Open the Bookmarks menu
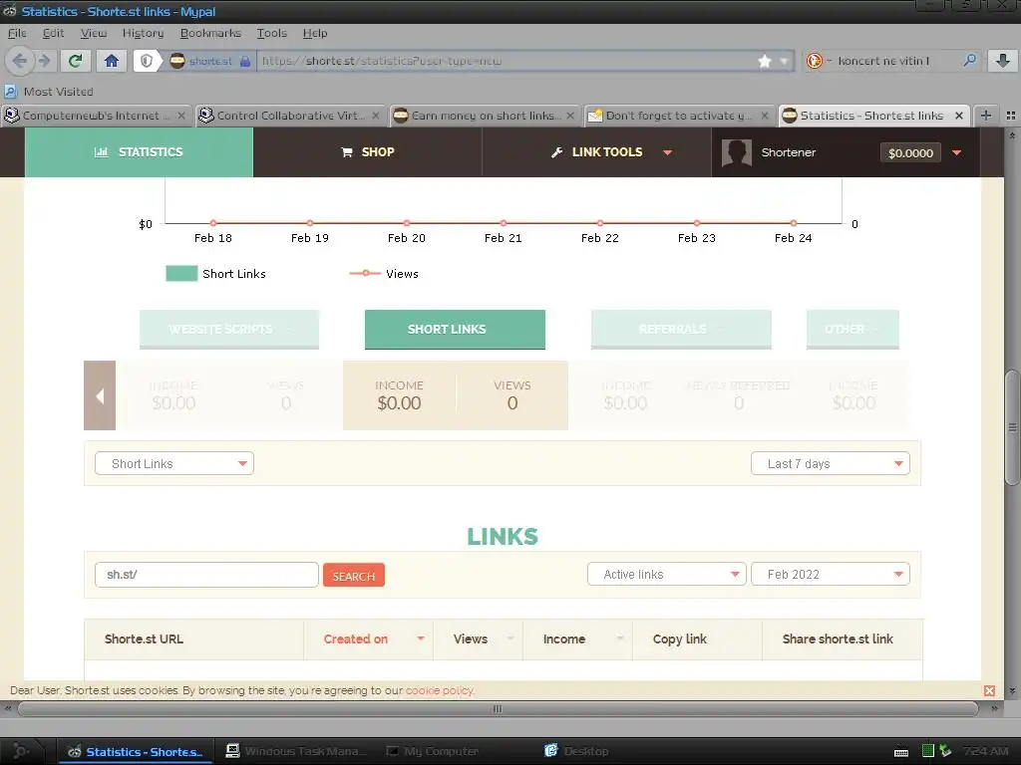 (210, 33)
